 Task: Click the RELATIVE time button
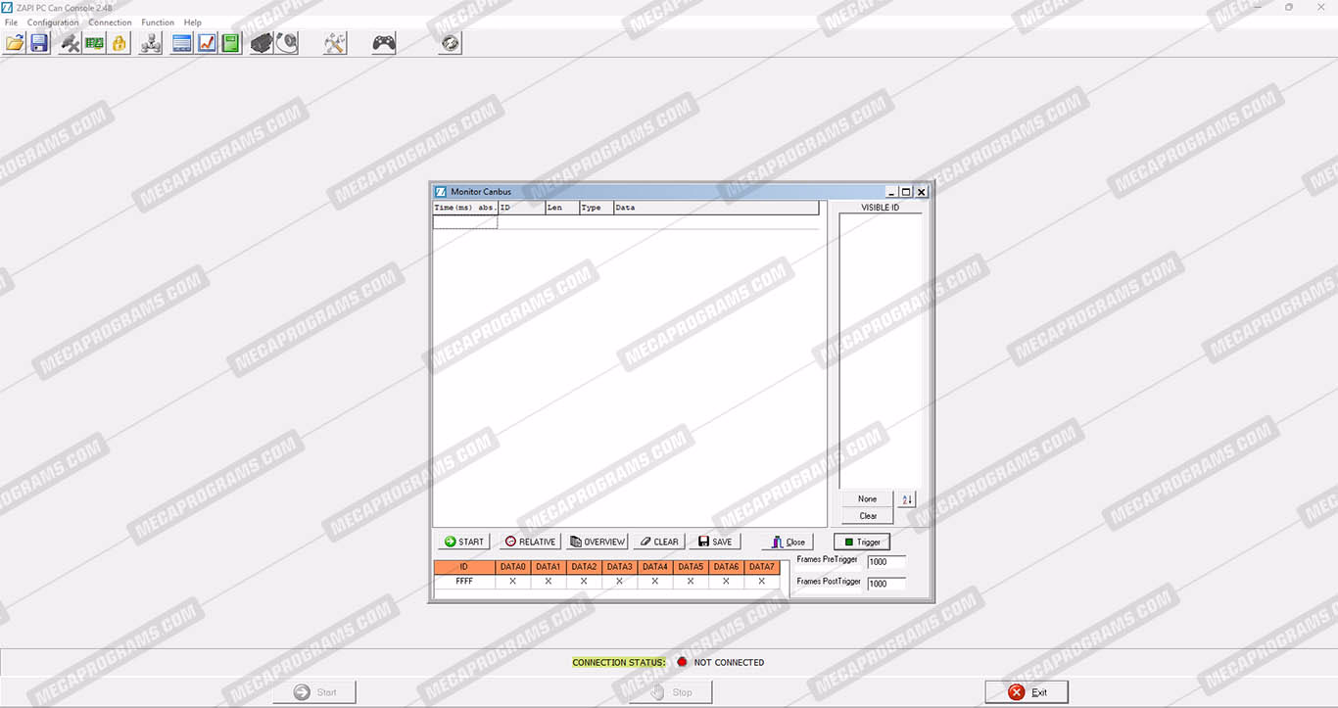tap(530, 542)
